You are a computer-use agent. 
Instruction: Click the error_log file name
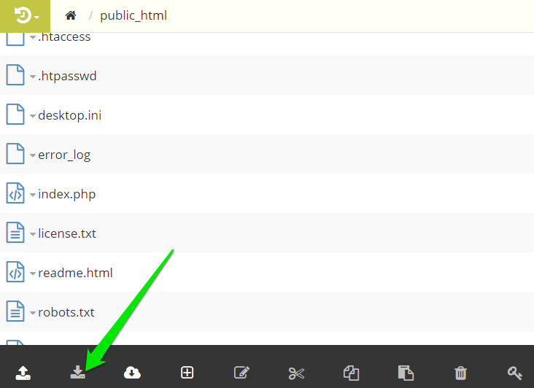pos(64,155)
